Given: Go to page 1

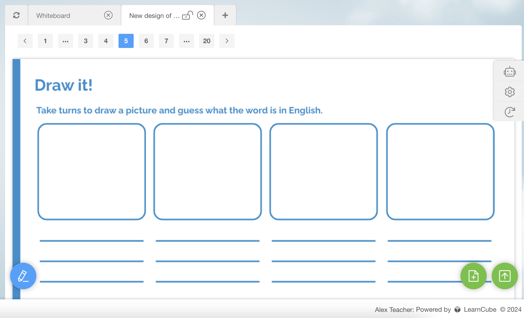Looking at the screenshot, I should tap(45, 41).
